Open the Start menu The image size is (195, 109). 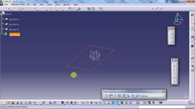6,5
